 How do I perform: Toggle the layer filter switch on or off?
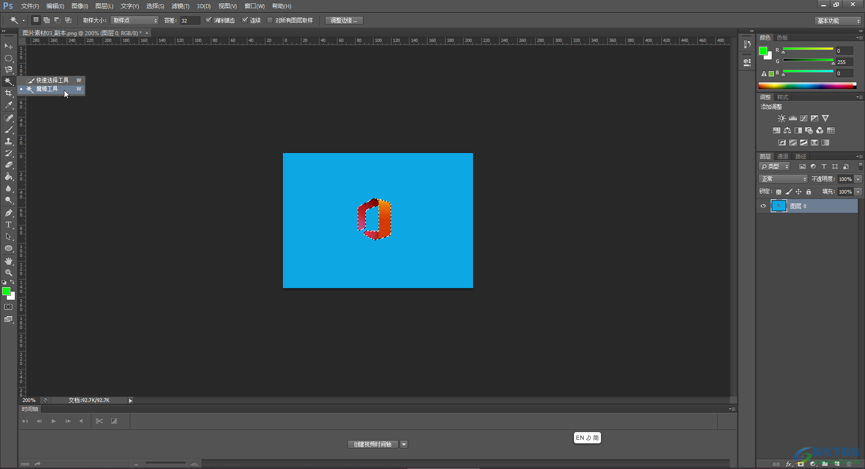click(860, 167)
